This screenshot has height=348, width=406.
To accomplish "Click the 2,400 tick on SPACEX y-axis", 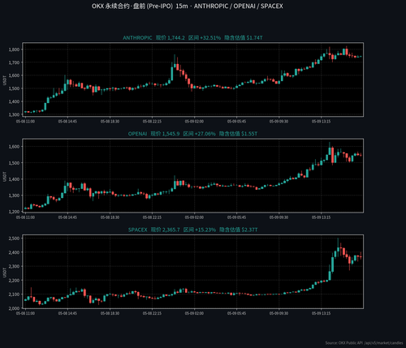I will pos(14,252).
